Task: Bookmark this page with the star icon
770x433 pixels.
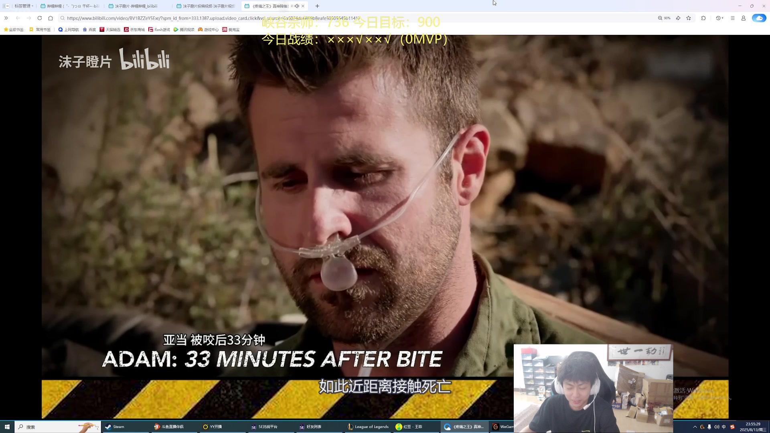Action: click(x=689, y=18)
